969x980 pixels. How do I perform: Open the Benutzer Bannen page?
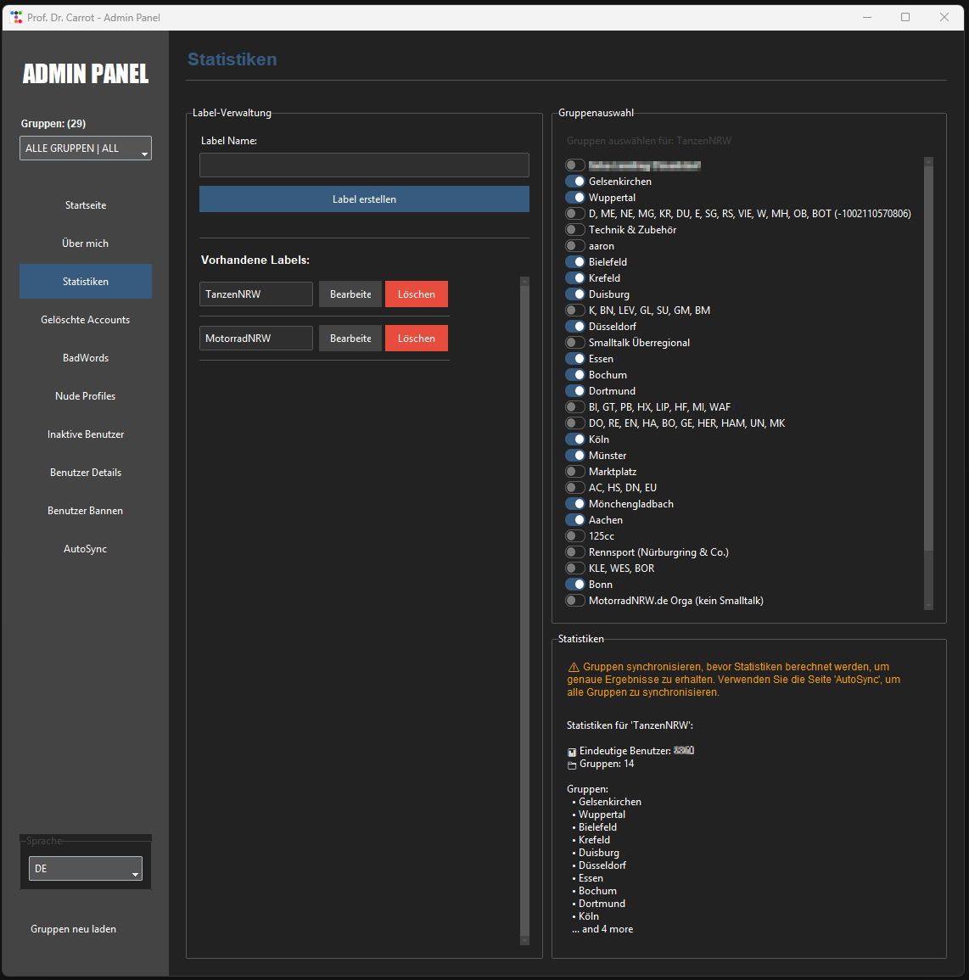click(x=86, y=511)
